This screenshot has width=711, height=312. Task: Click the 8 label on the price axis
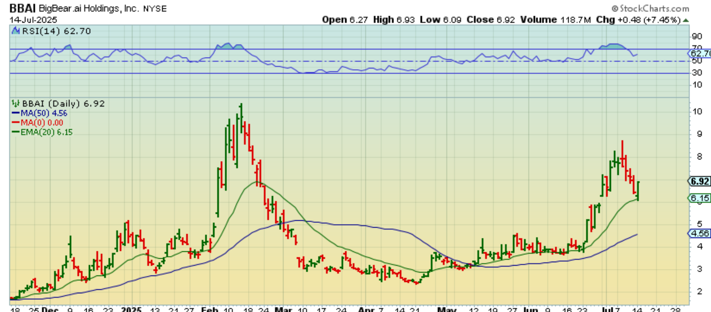coord(699,156)
